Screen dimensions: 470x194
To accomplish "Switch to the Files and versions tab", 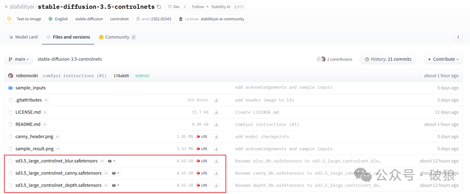I will pyautogui.click(x=68, y=37).
